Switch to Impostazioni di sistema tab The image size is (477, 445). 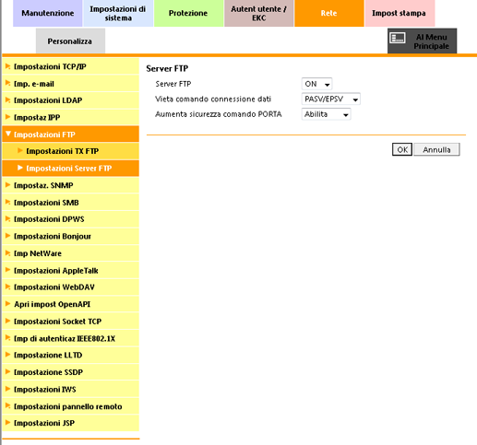coord(118,13)
